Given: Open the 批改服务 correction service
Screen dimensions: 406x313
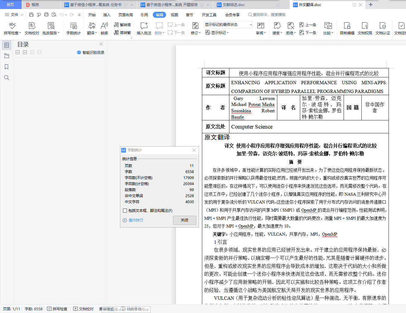Looking at the screenshot, I should (x=51, y=29).
